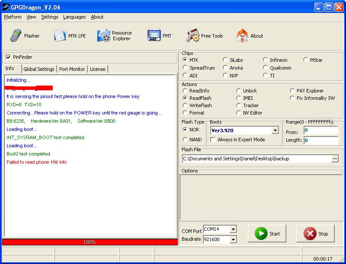This screenshot has width=346, height=264.
Task: Open the License tab
Action: click(x=98, y=69)
